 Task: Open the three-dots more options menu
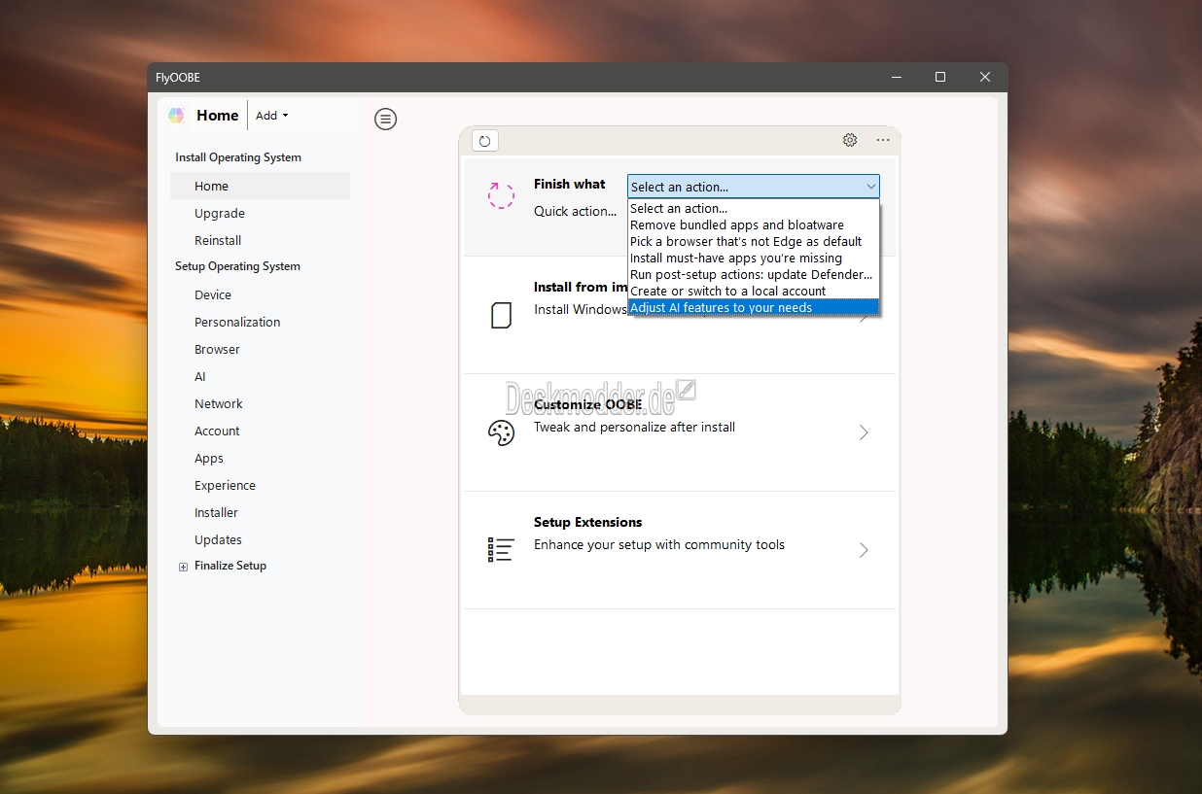(883, 140)
